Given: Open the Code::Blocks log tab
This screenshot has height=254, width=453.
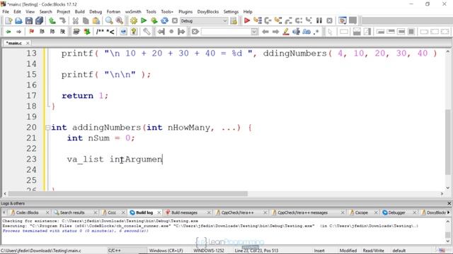Looking at the screenshot, I should tap(27, 212).
